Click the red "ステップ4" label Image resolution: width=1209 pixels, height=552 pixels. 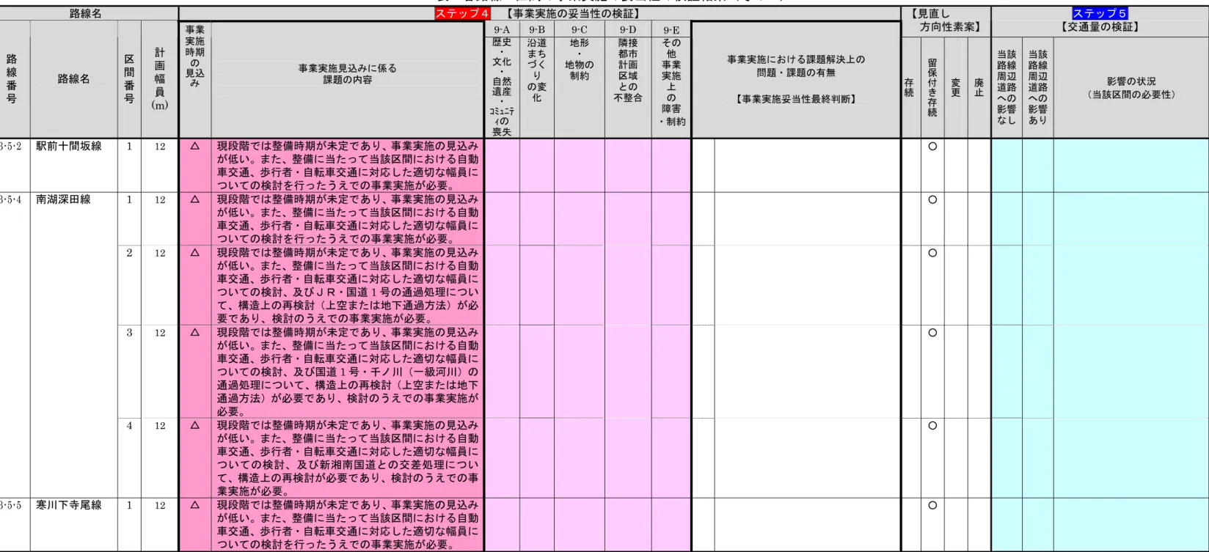pyautogui.click(x=462, y=13)
